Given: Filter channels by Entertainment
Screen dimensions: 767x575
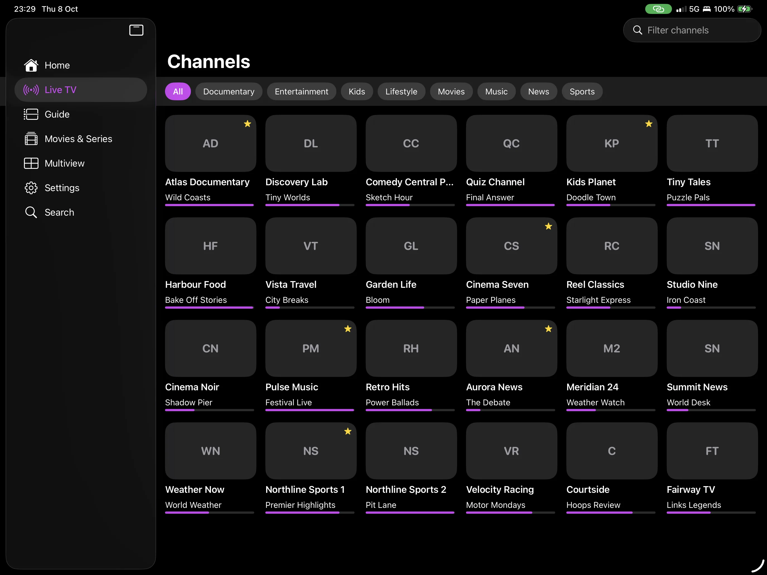Looking at the screenshot, I should (x=301, y=91).
